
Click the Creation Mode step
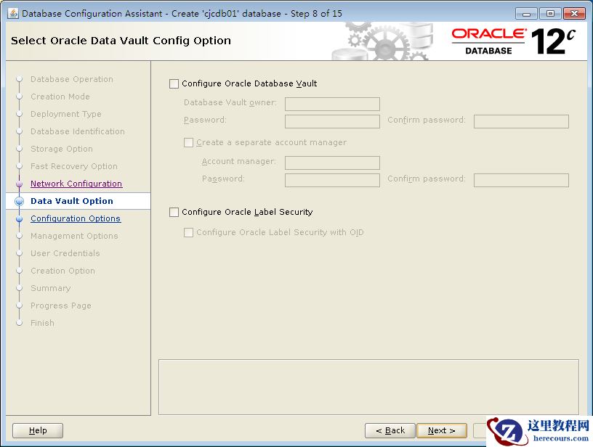point(60,97)
